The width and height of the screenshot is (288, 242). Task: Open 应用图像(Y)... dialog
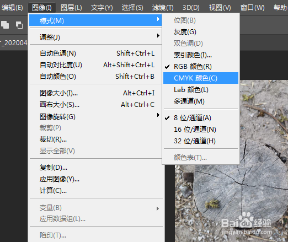[x=95, y=179]
